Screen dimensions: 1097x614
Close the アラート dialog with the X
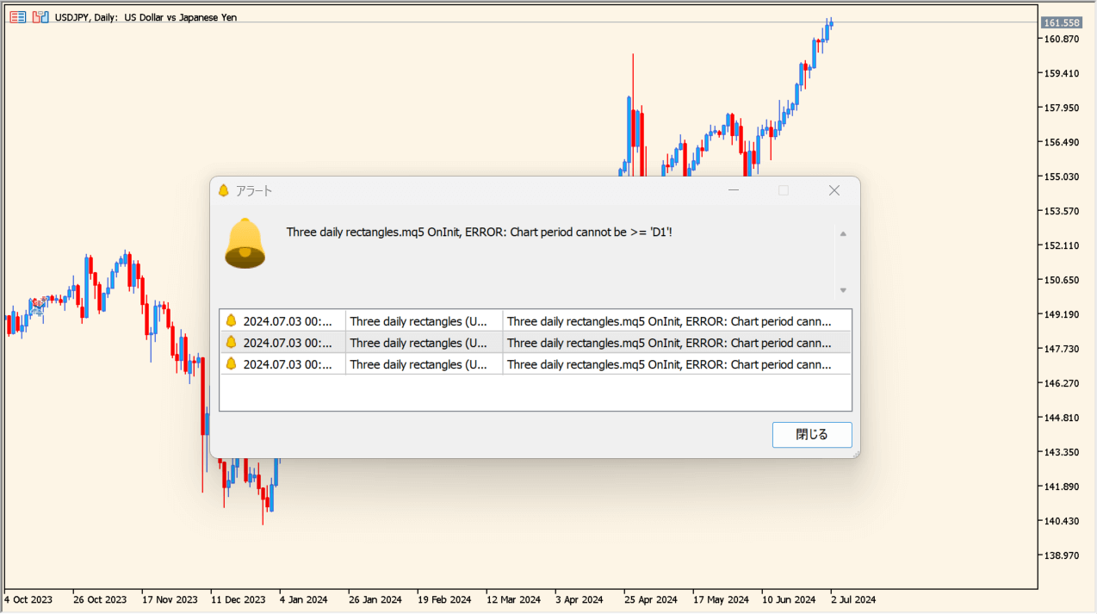pyautogui.click(x=834, y=190)
